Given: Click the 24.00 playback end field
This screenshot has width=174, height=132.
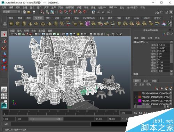Looking at the screenshot, I should coord(101,119).
